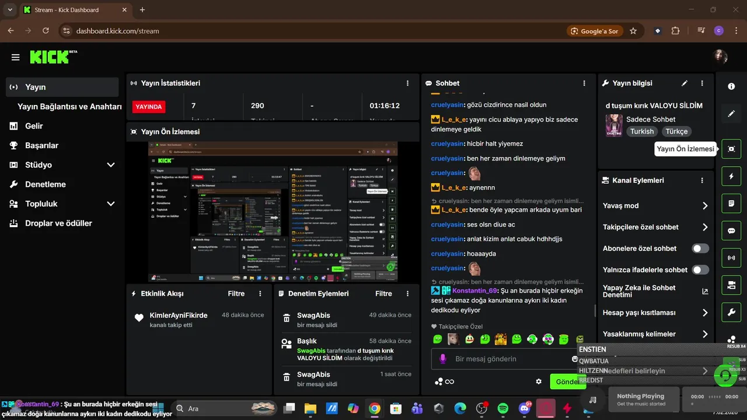The height and width of the screenshot is (420, 747).
Task: Toggle Yalnızca ifadelerle sohbet switch
Action: pyautogui.click(x=700, y=269)
